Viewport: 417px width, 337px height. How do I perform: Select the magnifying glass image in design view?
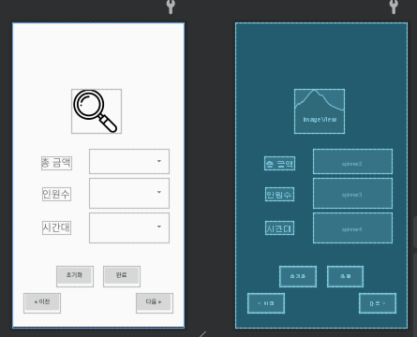coord(97,111)
